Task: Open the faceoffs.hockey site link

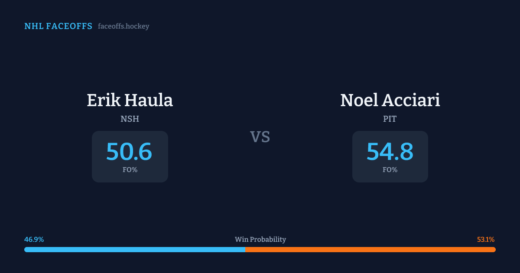Action: pos(123,26)
